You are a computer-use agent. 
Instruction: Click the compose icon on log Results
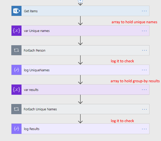click(16, 129)
